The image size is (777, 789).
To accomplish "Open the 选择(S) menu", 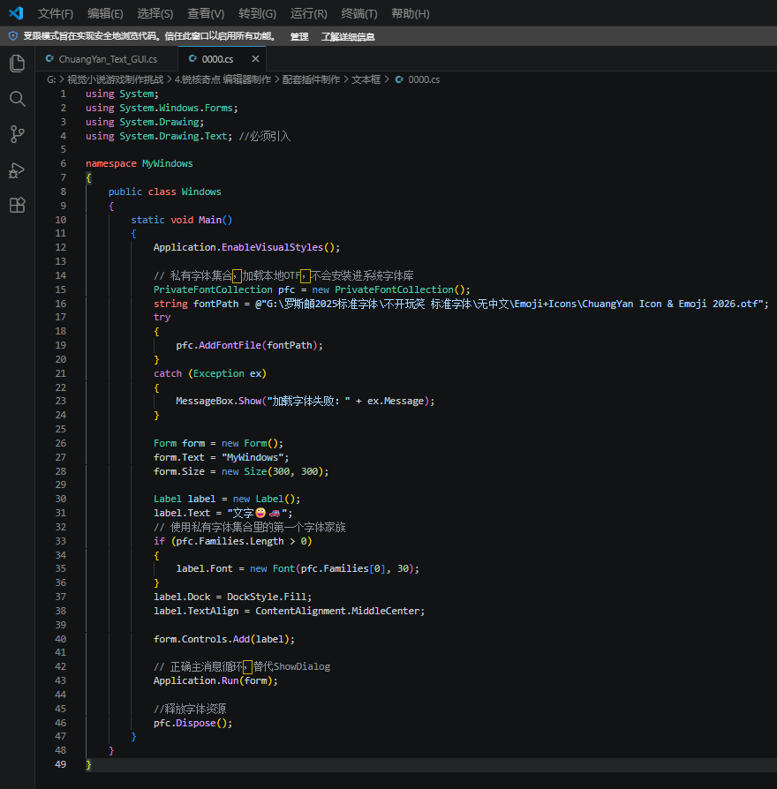I will [x=155, y=13].
